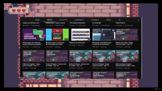Click title 'Teclas Virtuales - Sunny Land en Godot - Cap: 16'
This screenshot has width=162, height=91.
pyautogui.click(x=56, y=65)
